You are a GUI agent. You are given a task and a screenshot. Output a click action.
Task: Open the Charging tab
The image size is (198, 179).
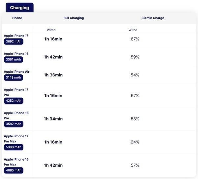coord(19,8)
